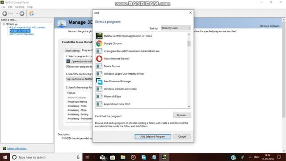This screenshot has height=161, width=286.
Task: Open the Action Center notification icon
Action: click(x=279, y=157)
